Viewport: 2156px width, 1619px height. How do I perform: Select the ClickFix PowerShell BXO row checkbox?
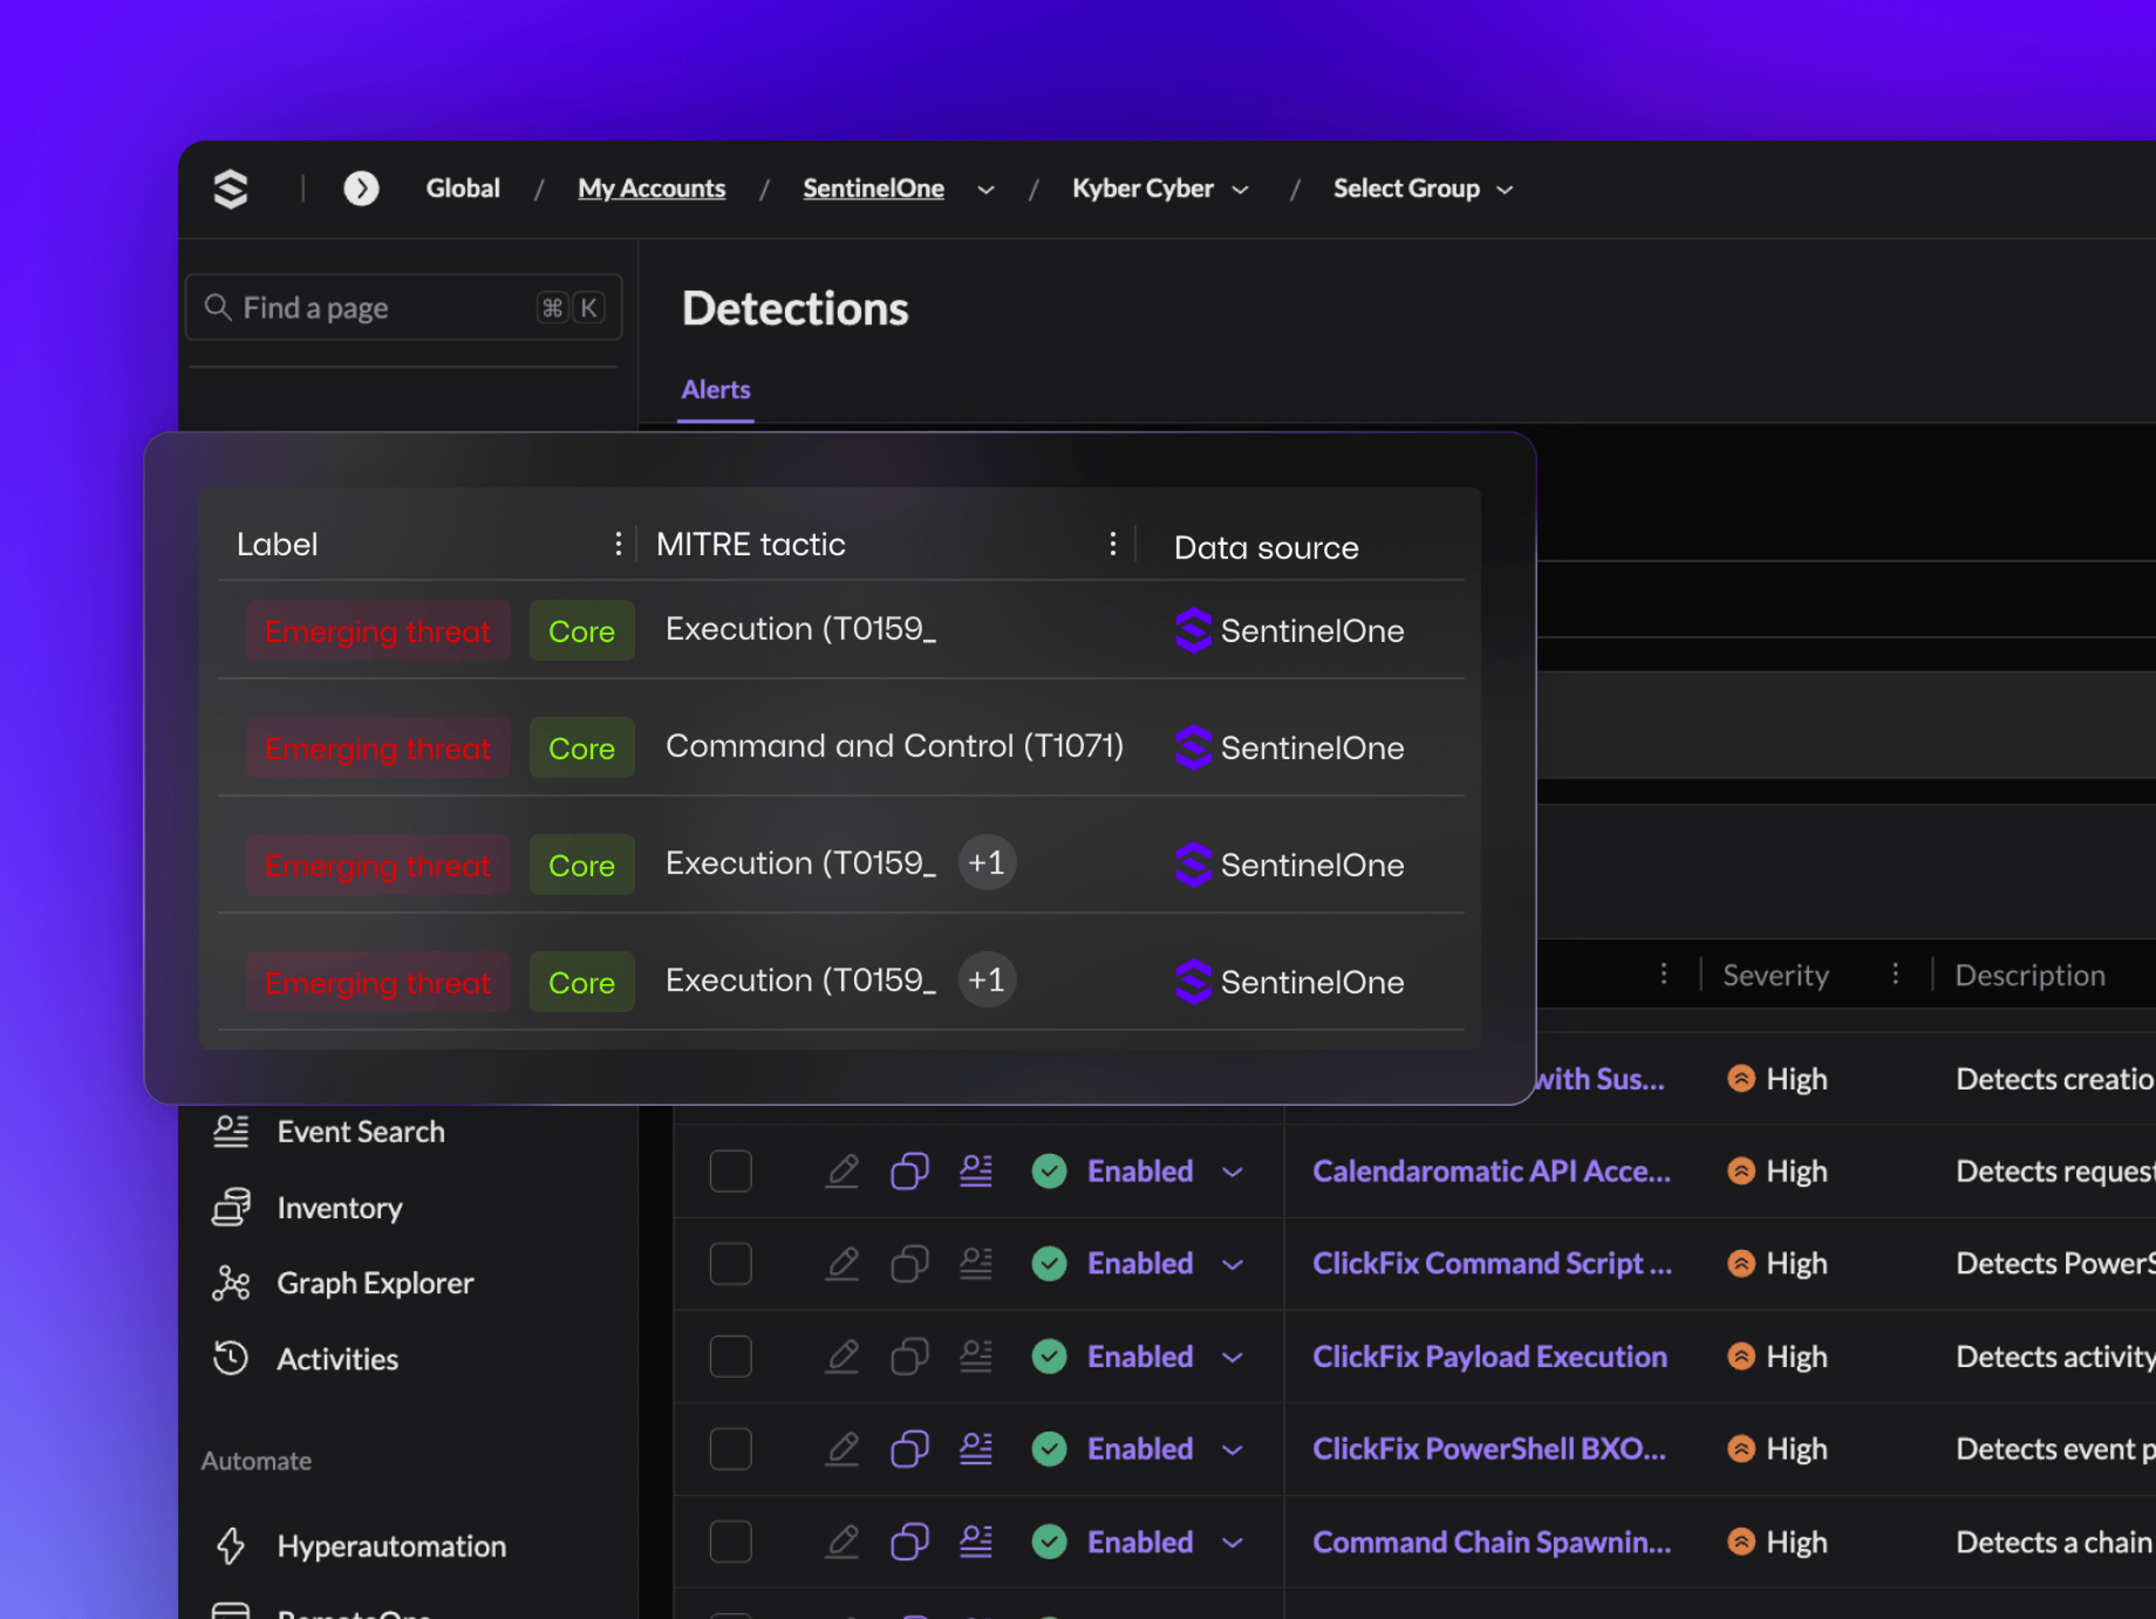pyautogui.click(x=731, y=1450)
